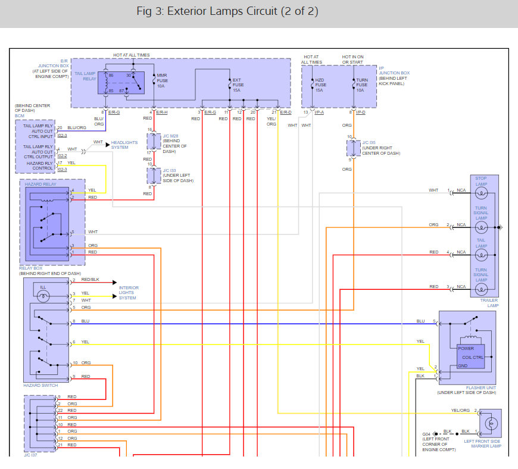This screenshot has height=469, width=518.
Task: Click the TURN FUSE 10A text
Action: [362, 85]
